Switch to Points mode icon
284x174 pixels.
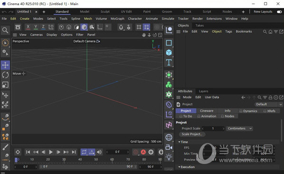61,27
